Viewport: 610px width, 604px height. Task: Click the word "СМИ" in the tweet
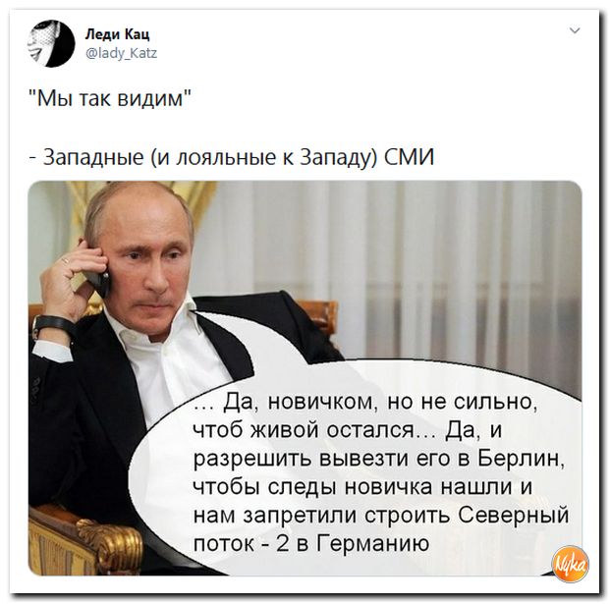[x=409, y=157]
